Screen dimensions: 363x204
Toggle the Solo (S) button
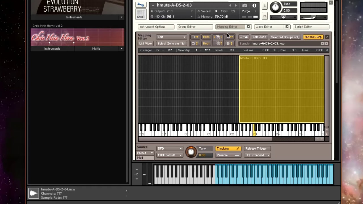point(265,6)
